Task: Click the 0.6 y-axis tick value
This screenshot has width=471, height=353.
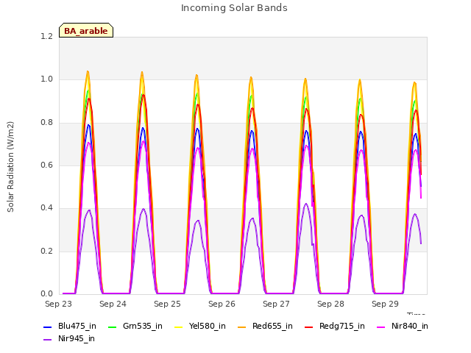Action: pyautogui.click(x=46, y=165)
